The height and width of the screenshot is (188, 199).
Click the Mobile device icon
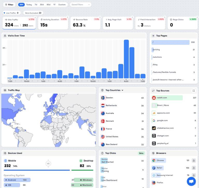click(x=5, y=161)
